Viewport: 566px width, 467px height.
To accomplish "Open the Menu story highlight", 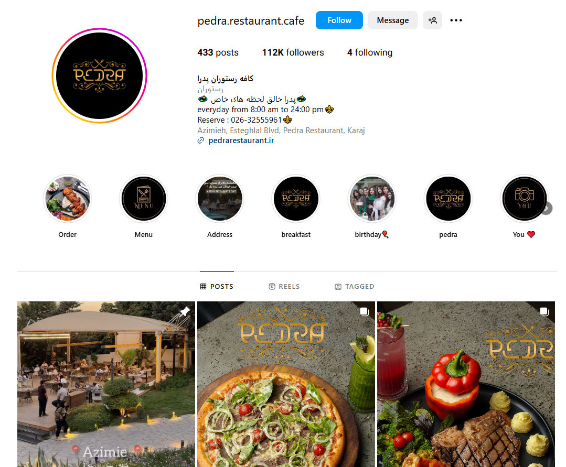I will pyautogui.click(x=144, y=199).
